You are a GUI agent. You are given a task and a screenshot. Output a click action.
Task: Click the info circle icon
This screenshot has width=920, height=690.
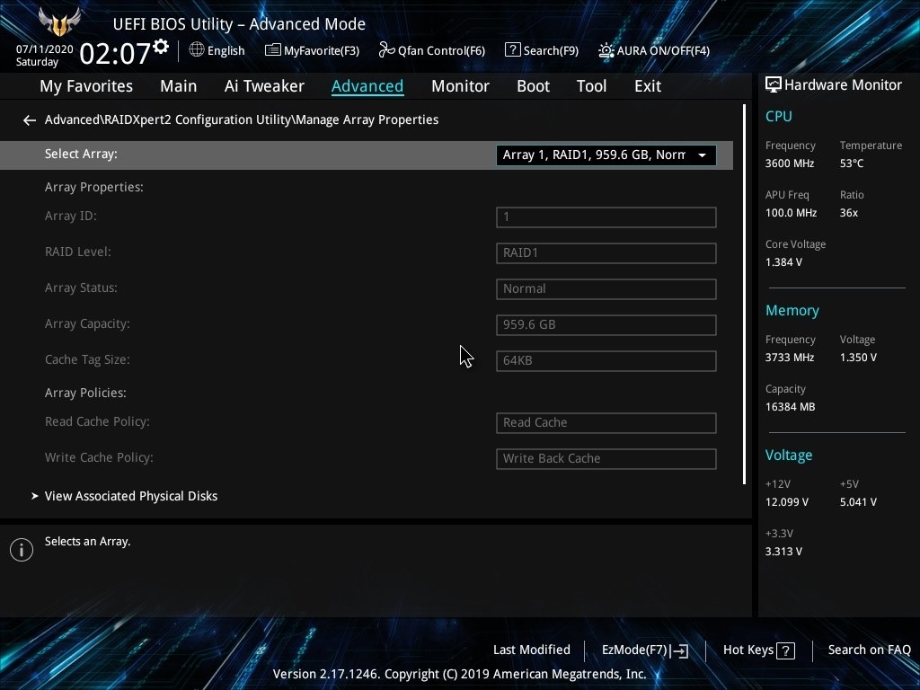pos(22,550)
